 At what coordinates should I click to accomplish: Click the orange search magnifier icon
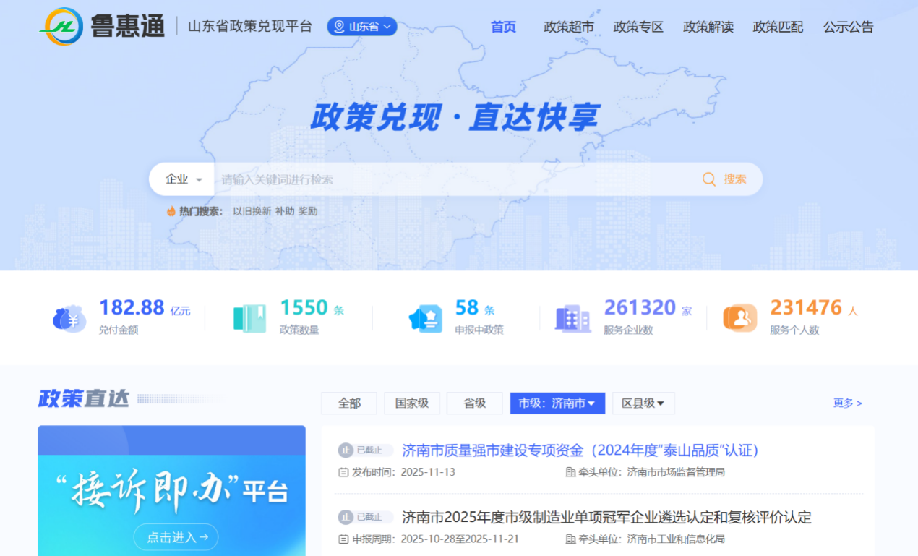tap(709, 179)
